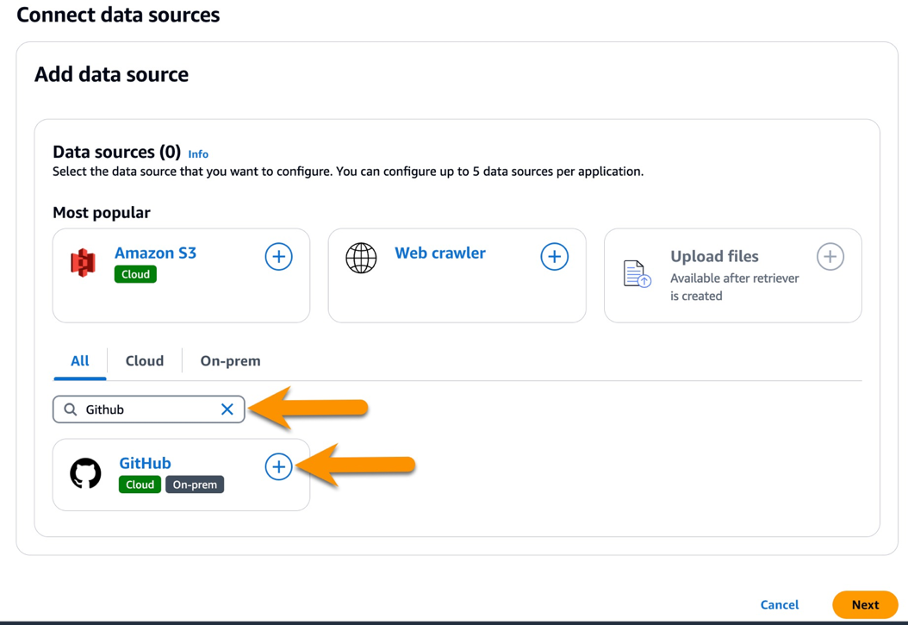
Task: Add Web crawler with the plus icon
Action: point(554,256)
